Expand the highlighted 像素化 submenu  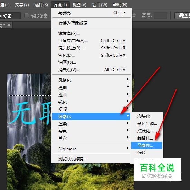coord(91,116)
